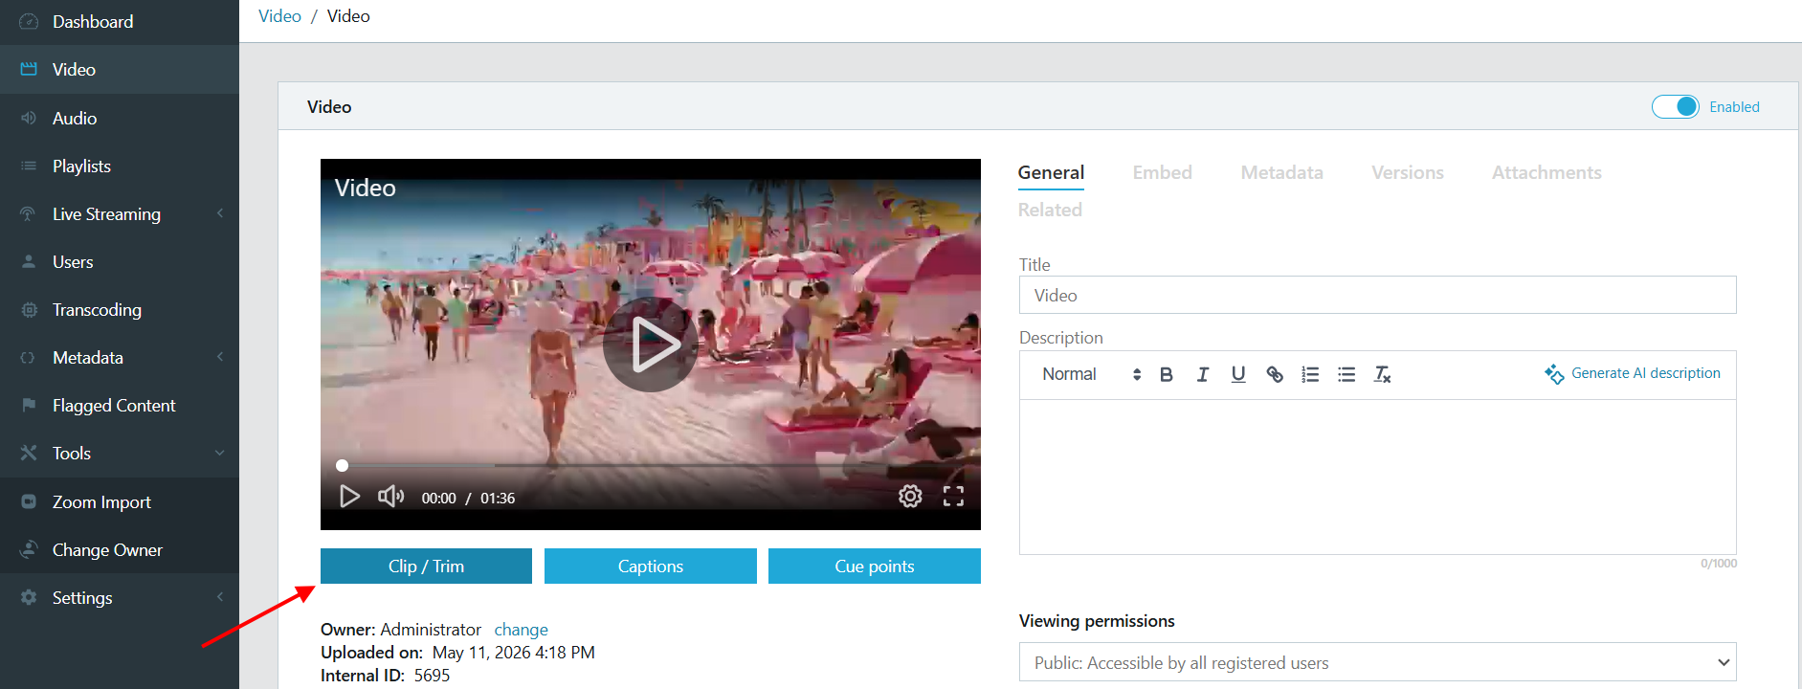Image resolution: width=1802 pixels, height=689 pixels.
Task: Click the Clip / Trim button
Action: pos(426,566)
